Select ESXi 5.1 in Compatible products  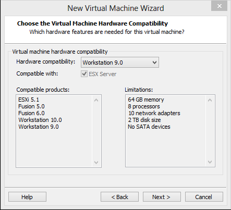[29, 100]
